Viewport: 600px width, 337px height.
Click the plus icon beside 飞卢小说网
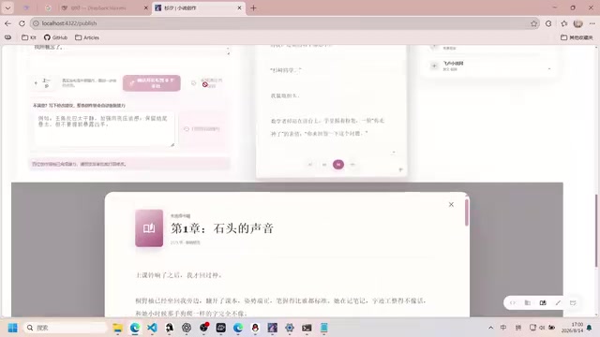click(434, 66)
